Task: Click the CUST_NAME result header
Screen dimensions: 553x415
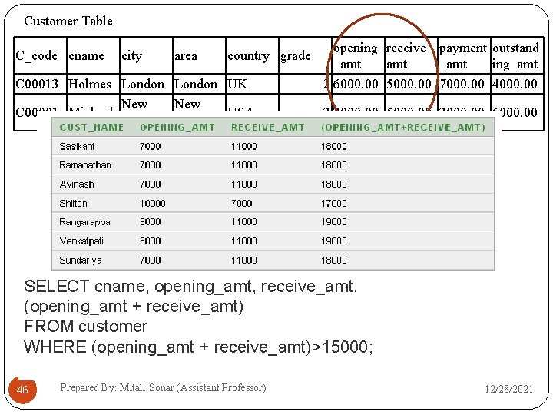Action: tap(91, 128)
